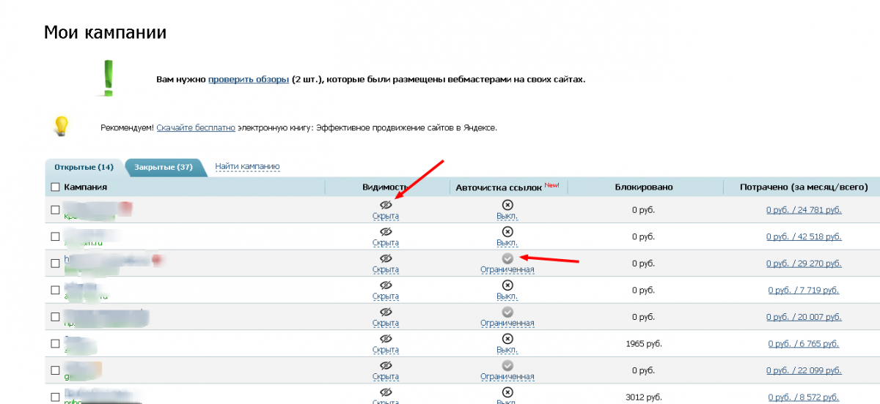Open the Найти кампанию search link
This screenshot has height=404, width=880.
pos(247,166)
